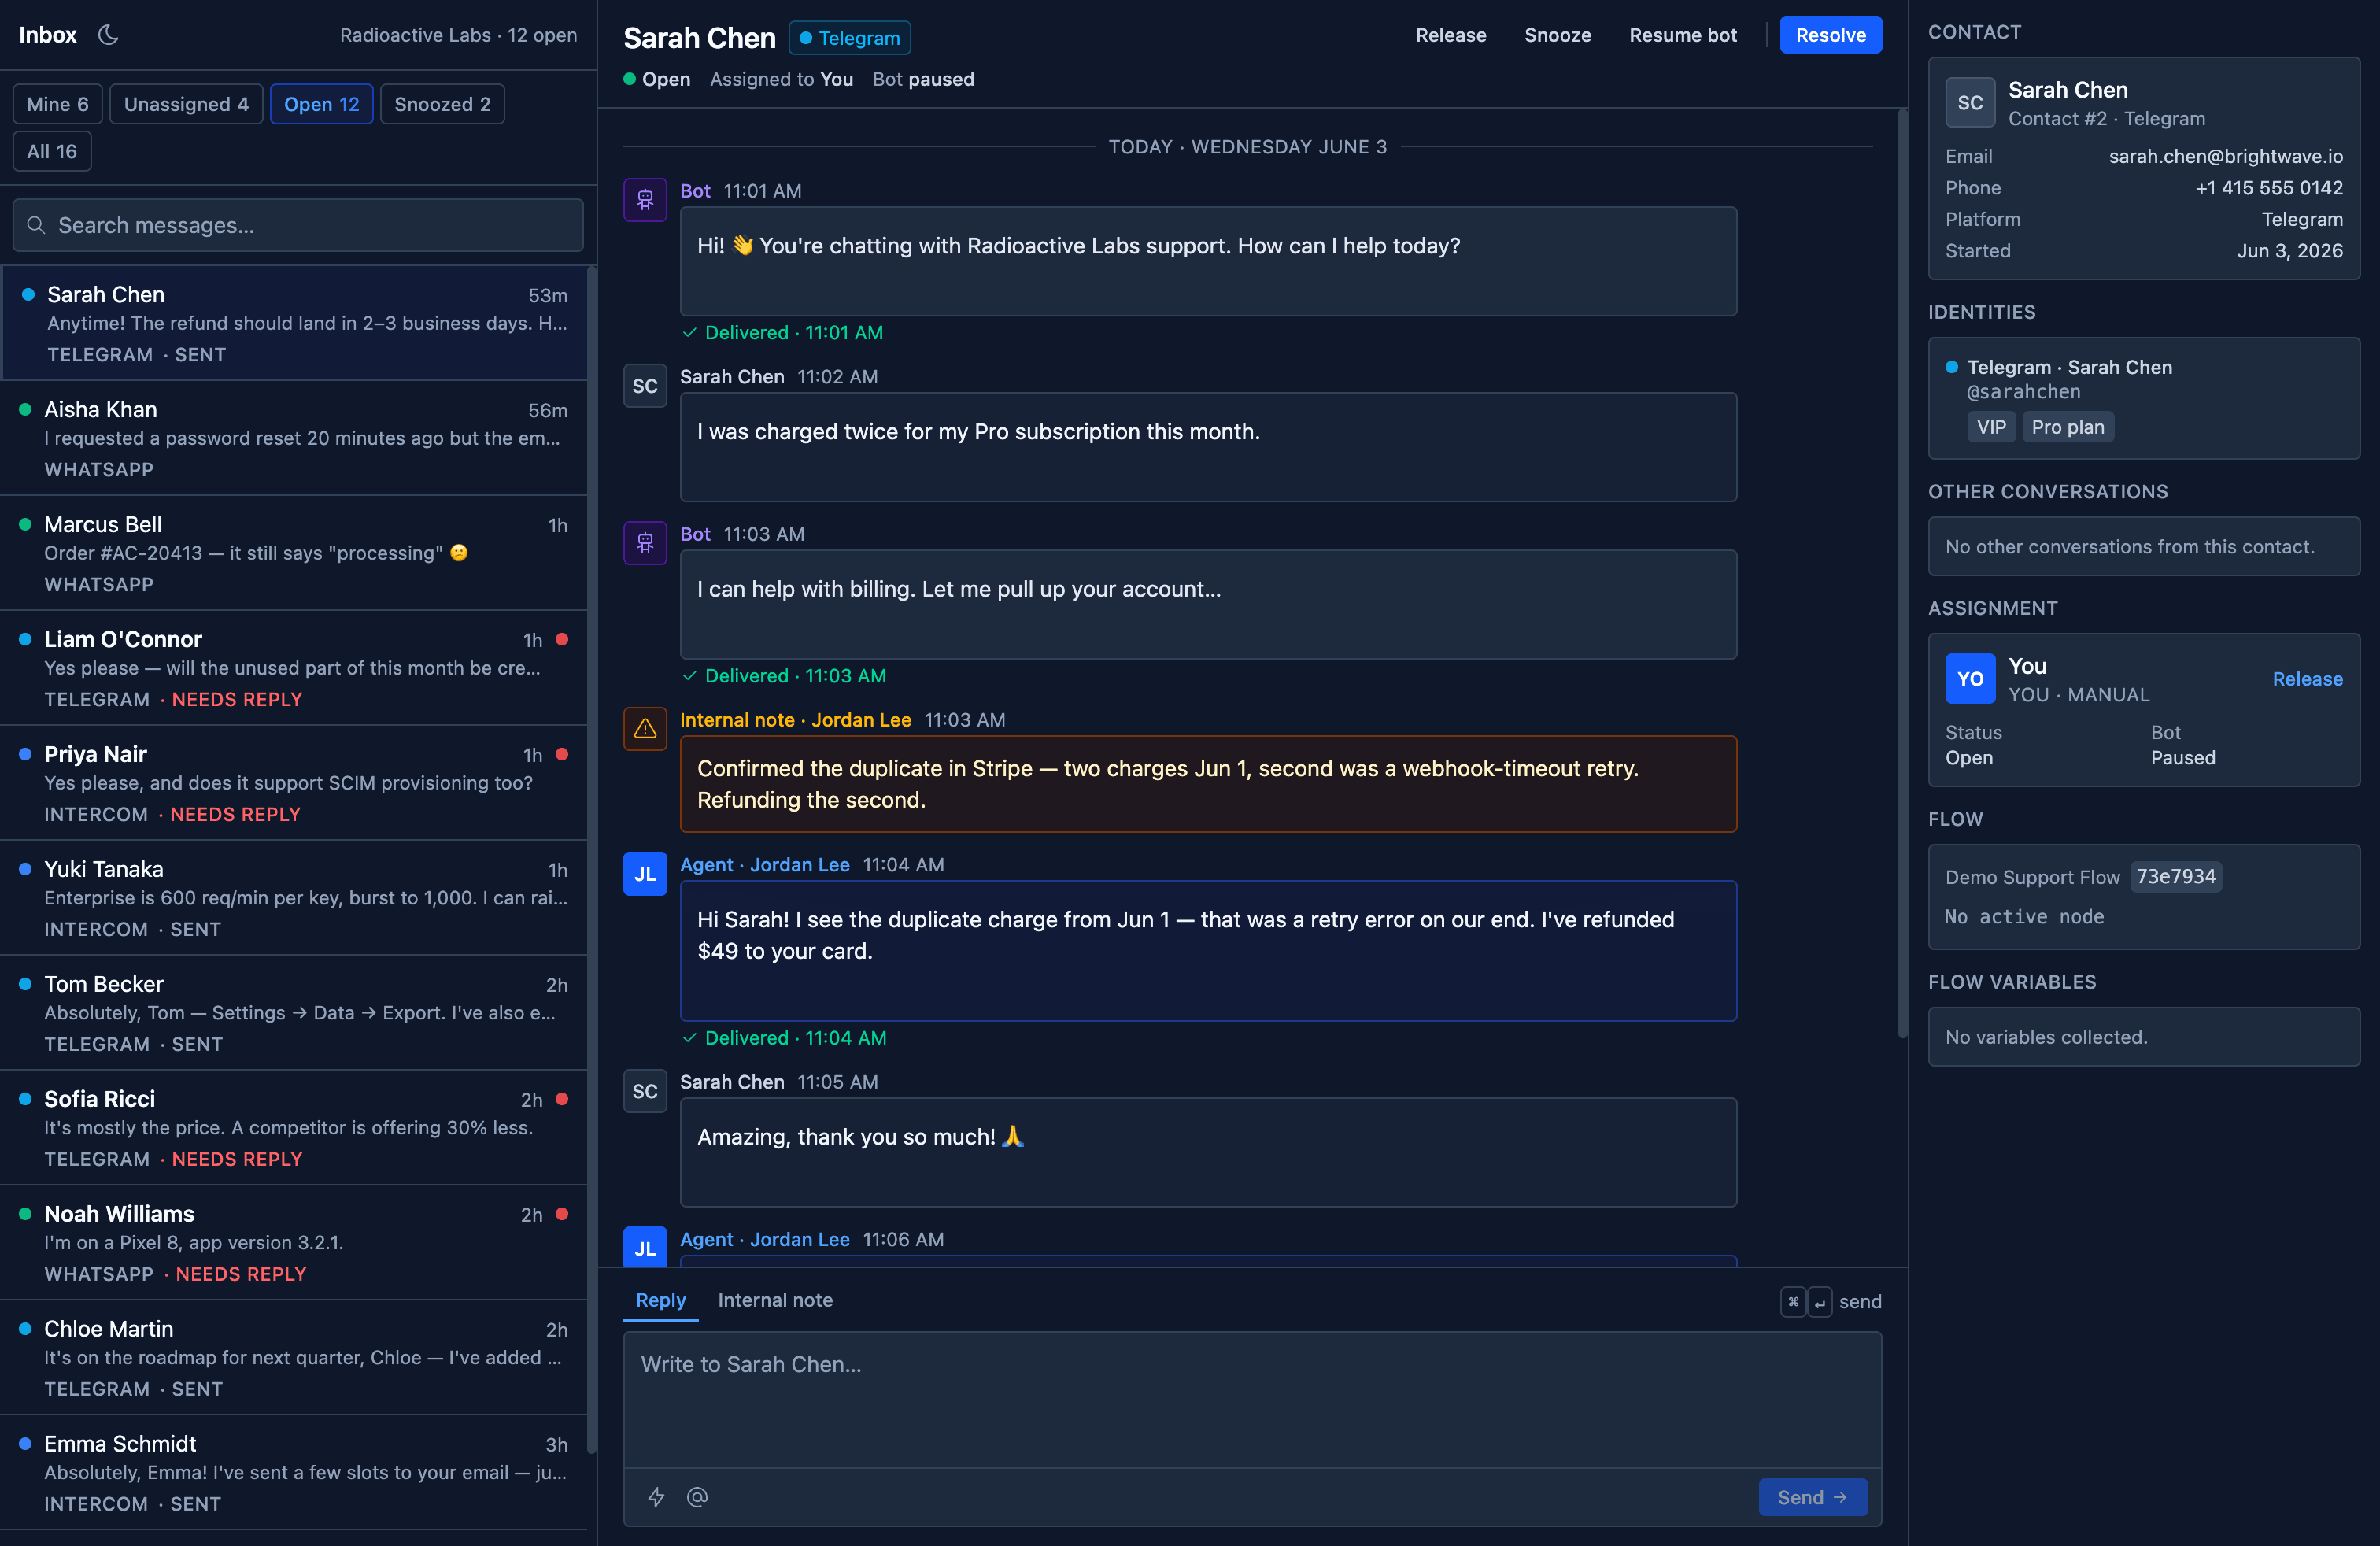The height and width of the screenshot is (1546, 2380).
Task: Click the JL avatar at 11:06 AM
Action: tap(645, 1247)
